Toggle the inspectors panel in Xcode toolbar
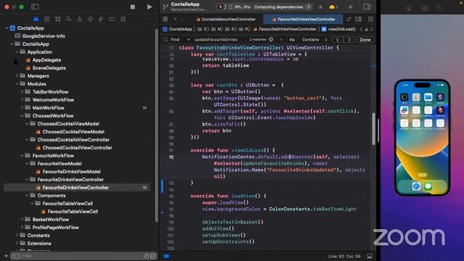Viewport: 464px width, 261px height. click(x=367, y=7)
